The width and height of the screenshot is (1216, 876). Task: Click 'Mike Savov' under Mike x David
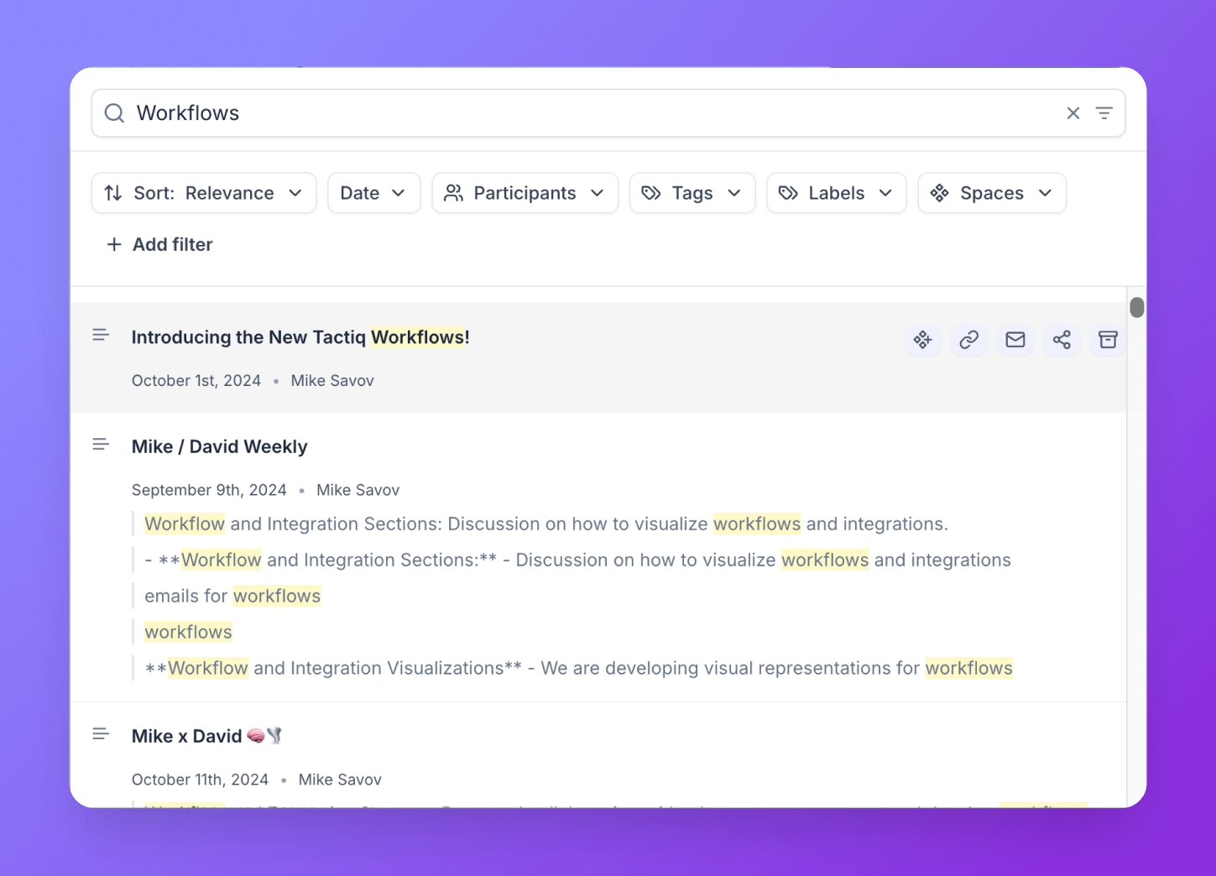[x=340, y=780]
